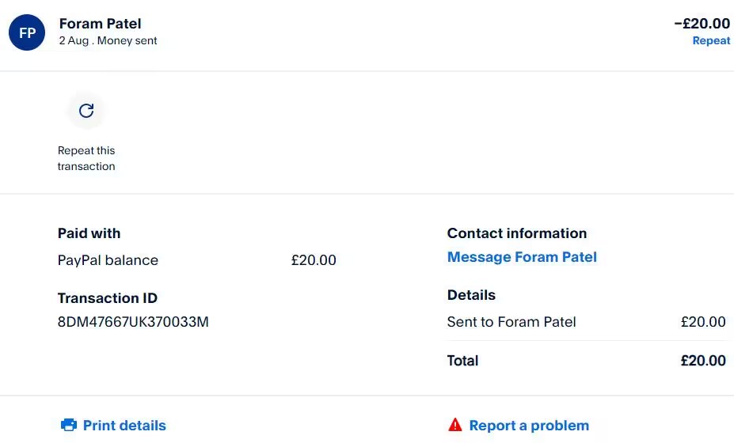Click the −£20.00 amount in header

702,24
